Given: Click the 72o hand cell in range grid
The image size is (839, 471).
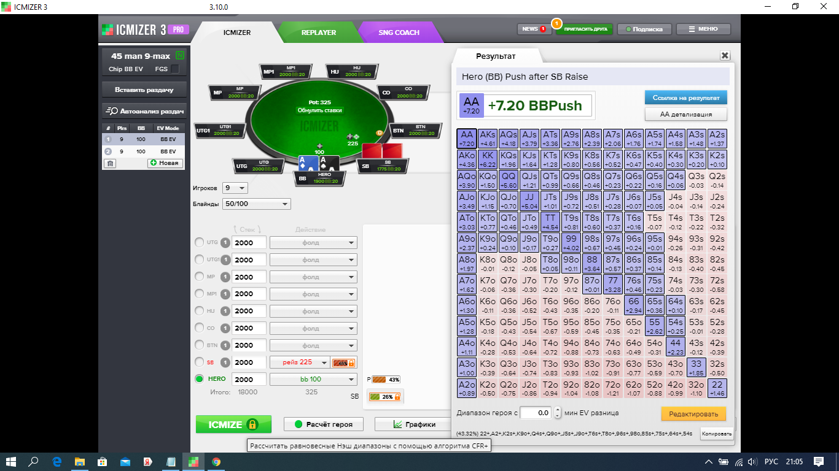Looking at the screenshot, I should [x=614, y=389].
